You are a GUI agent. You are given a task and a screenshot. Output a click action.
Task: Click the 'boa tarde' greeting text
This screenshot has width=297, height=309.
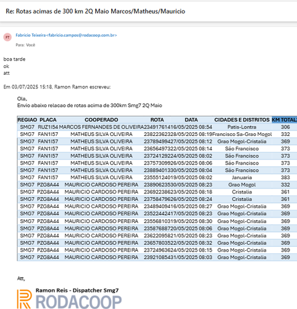pos(14,59)
